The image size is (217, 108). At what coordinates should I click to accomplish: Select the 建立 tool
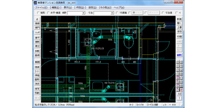(37, 46)
